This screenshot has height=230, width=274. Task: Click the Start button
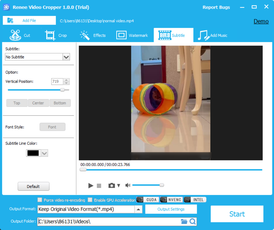tap(237, 214)
